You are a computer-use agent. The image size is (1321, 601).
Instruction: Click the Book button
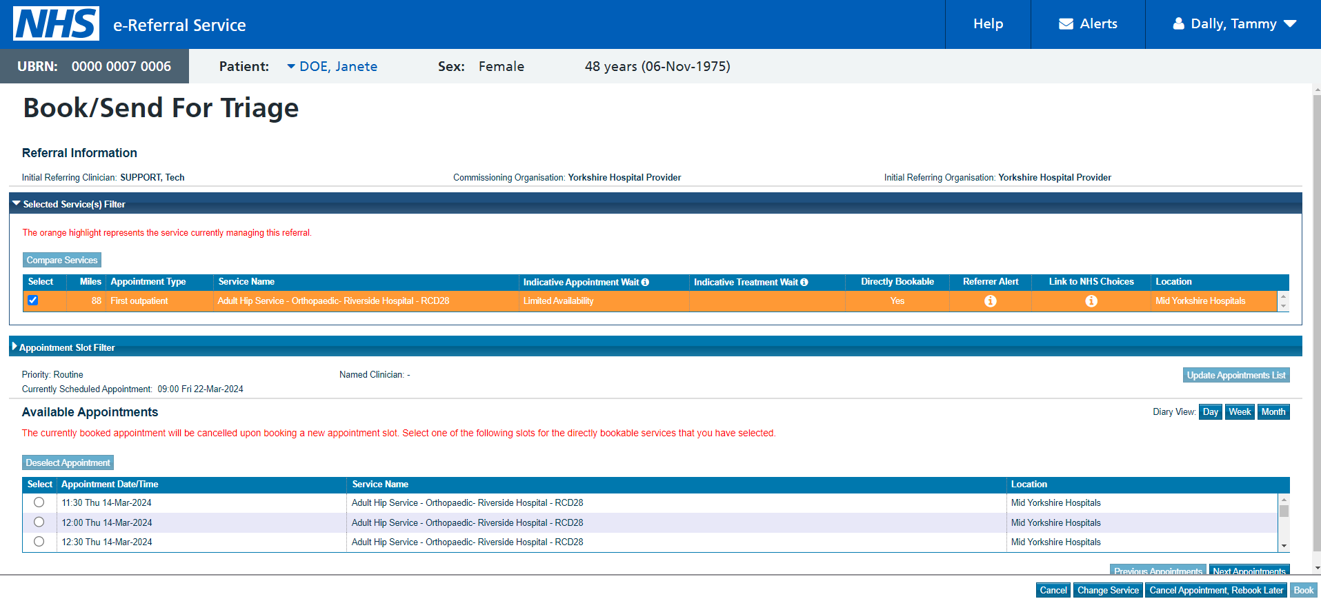click(1303, 590)
